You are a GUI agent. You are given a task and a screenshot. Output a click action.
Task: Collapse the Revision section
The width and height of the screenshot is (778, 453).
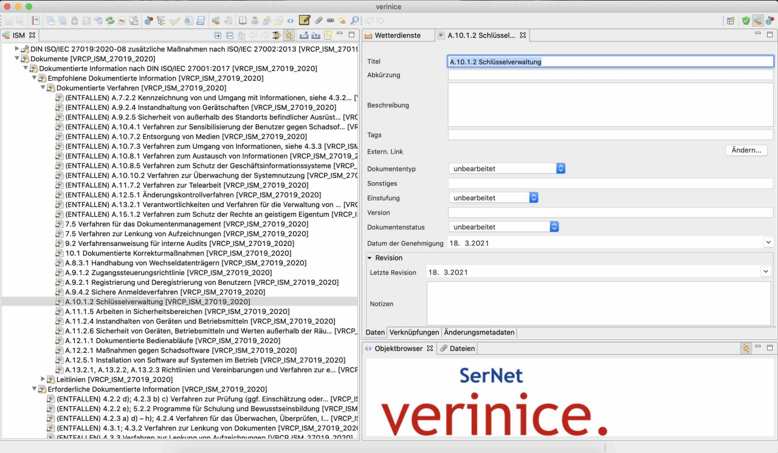click(x=370, y=257)
